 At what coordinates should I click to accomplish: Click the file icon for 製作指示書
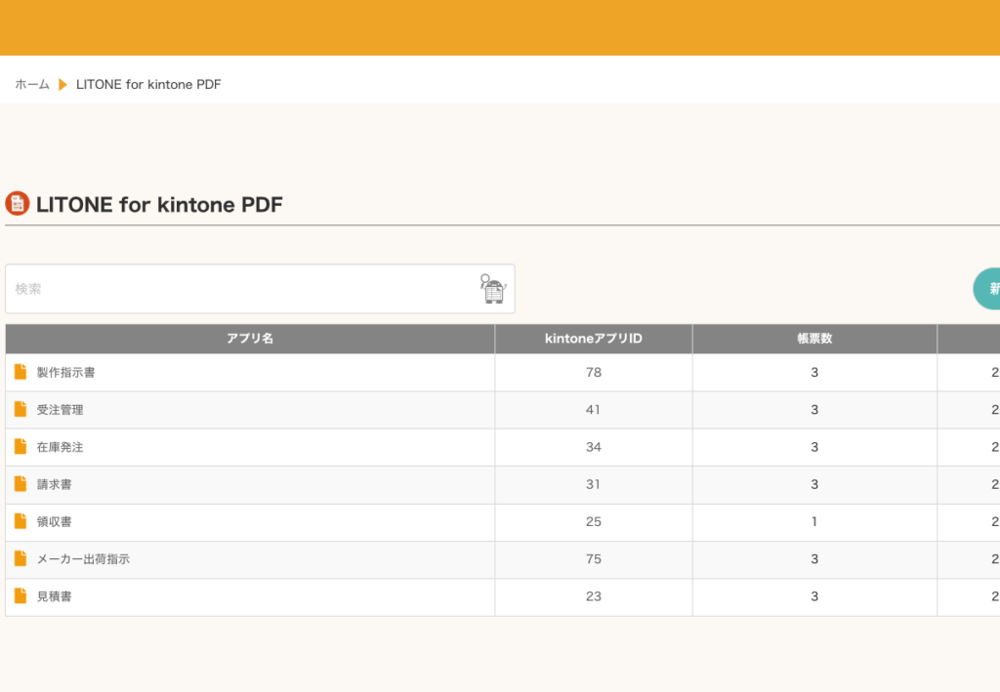21,372
